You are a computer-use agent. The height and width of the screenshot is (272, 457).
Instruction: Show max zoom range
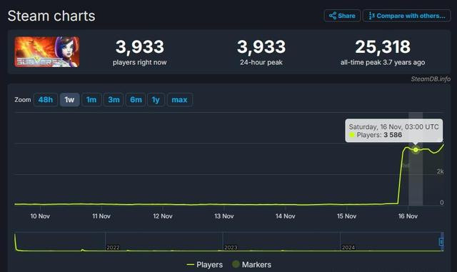(x=179, y=100)
